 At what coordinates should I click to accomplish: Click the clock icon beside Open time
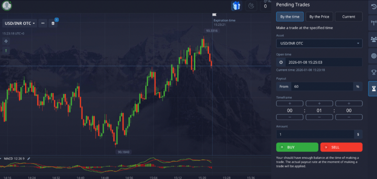coord(281,62)
